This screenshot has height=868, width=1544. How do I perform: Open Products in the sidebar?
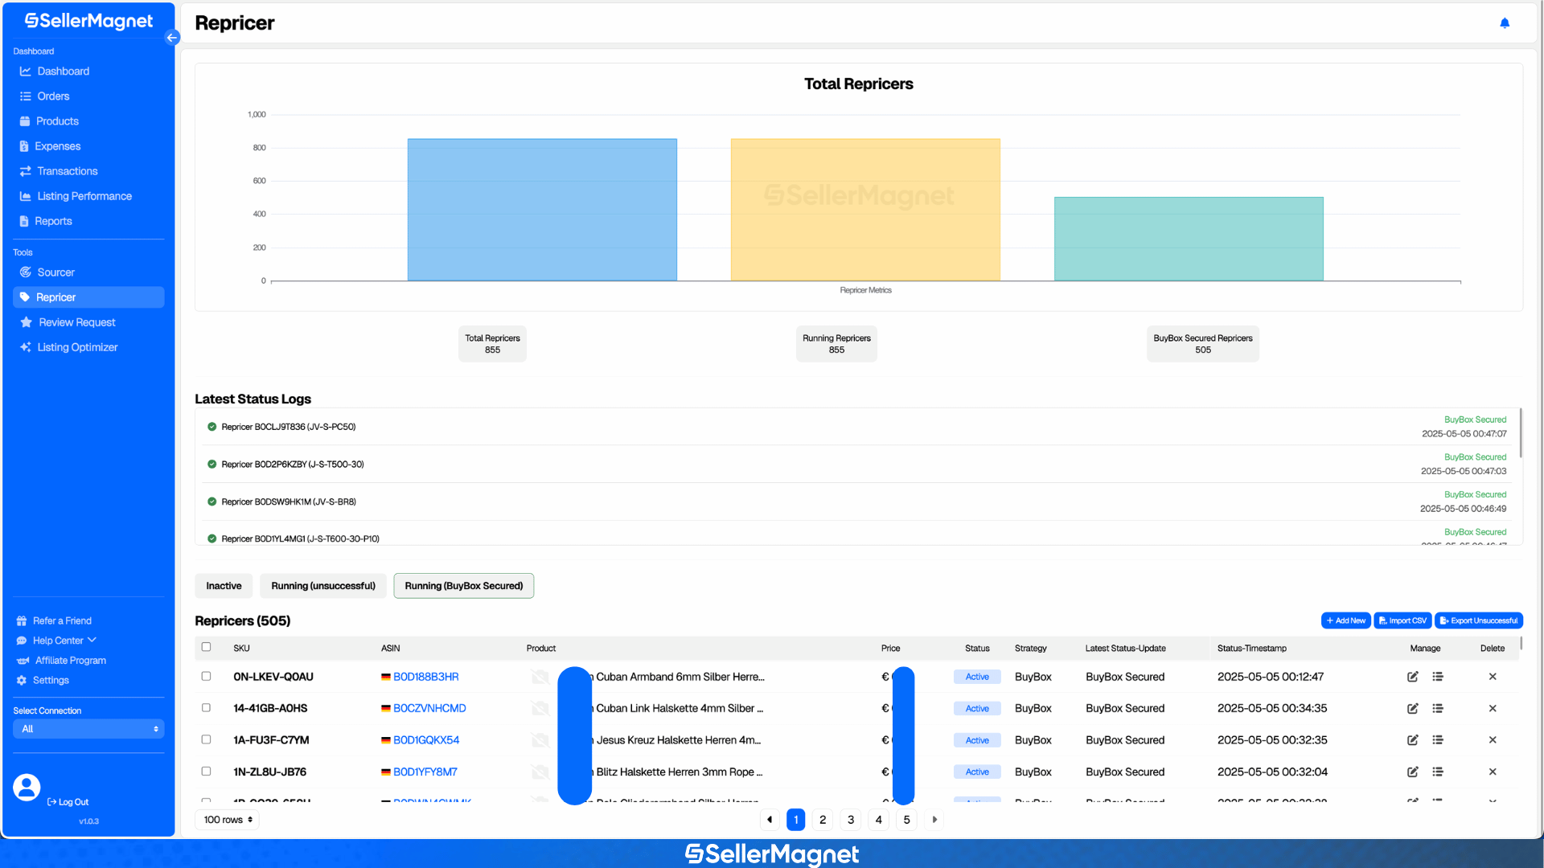57,121
